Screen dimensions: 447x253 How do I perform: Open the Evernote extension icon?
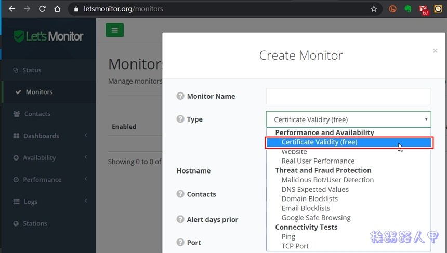pyautogui.click(x=409, y=9)
